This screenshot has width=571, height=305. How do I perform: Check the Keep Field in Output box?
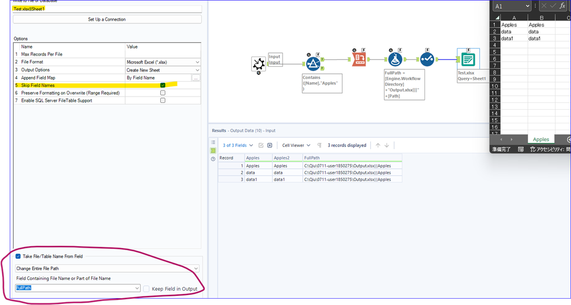pos(146,288)
